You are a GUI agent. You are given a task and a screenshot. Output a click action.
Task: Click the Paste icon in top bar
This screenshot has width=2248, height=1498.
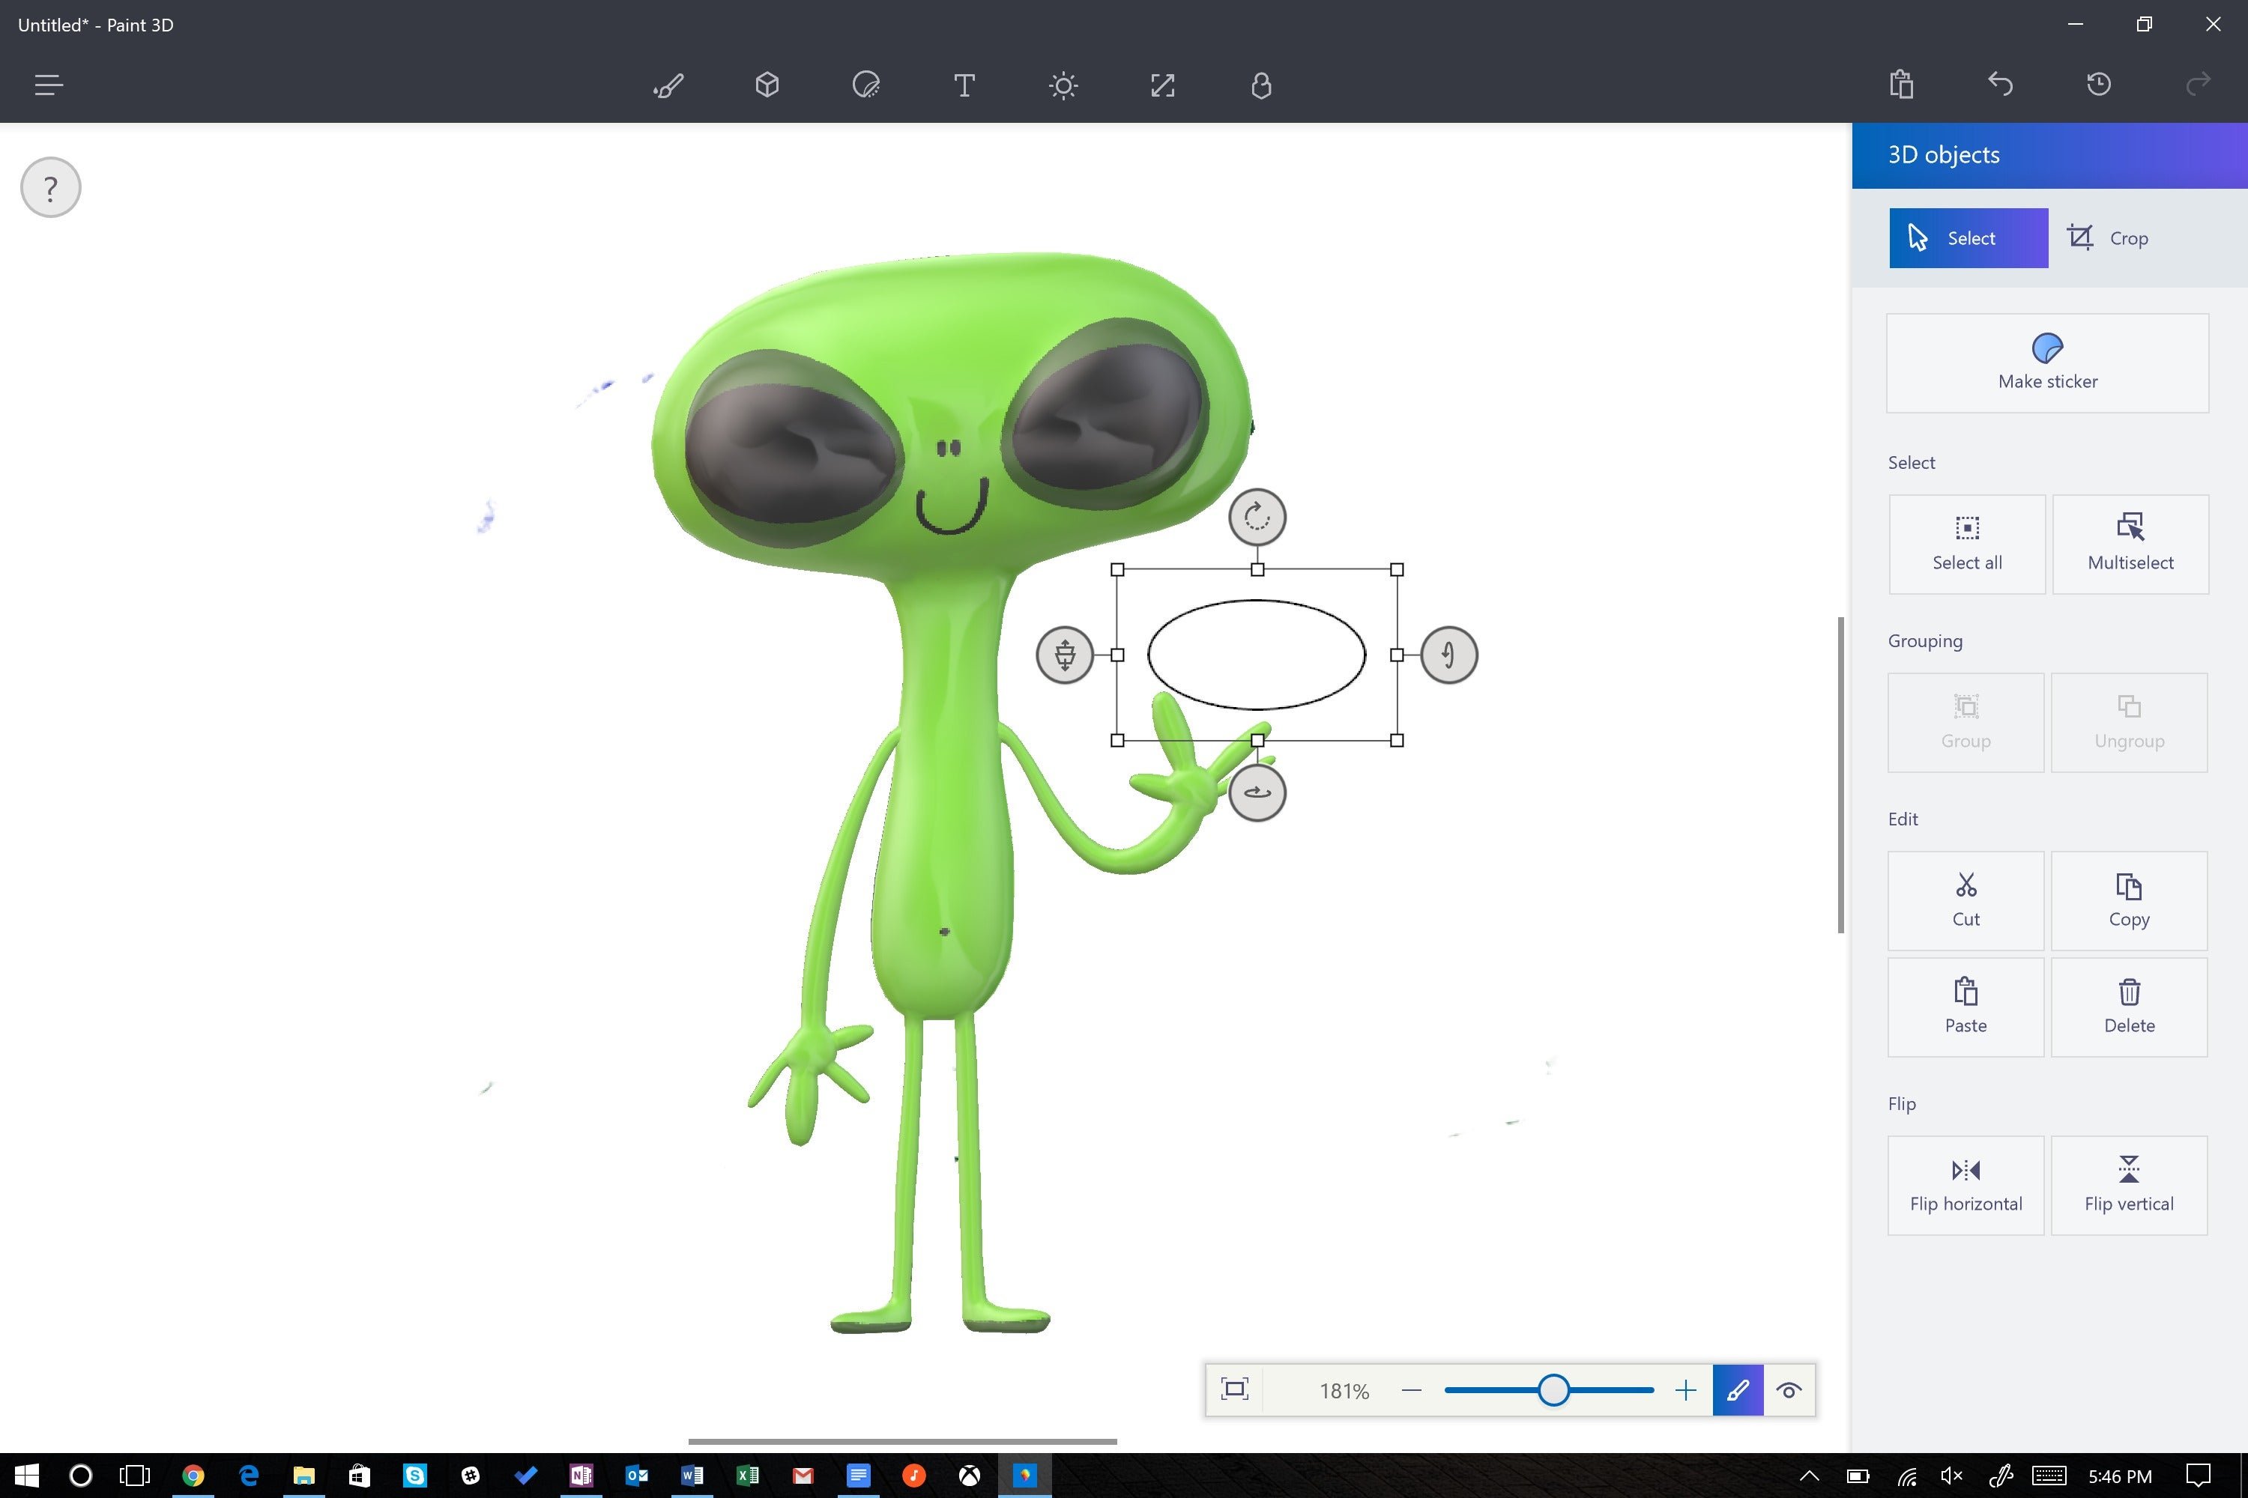(x=1901, y=85)
